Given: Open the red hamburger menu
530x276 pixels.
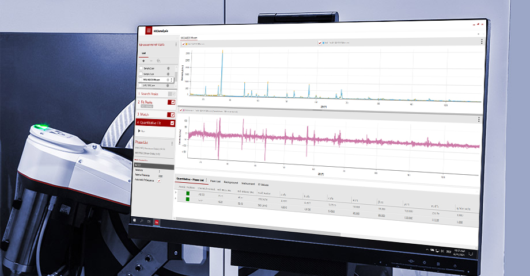Looking at the screenshot, I should 149,30.
